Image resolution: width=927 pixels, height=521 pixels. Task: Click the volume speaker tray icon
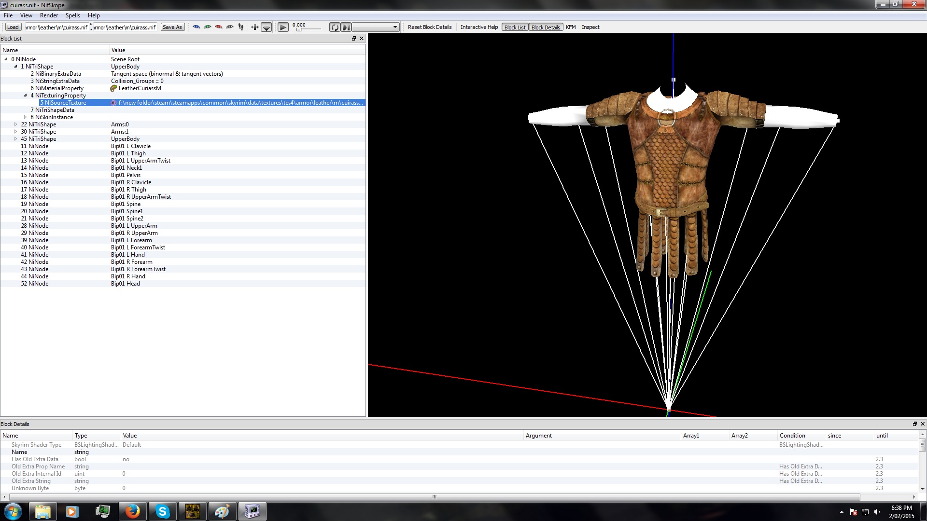click(x=877, y=512)
